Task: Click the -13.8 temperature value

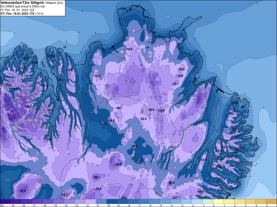Action: click(69, 70)
